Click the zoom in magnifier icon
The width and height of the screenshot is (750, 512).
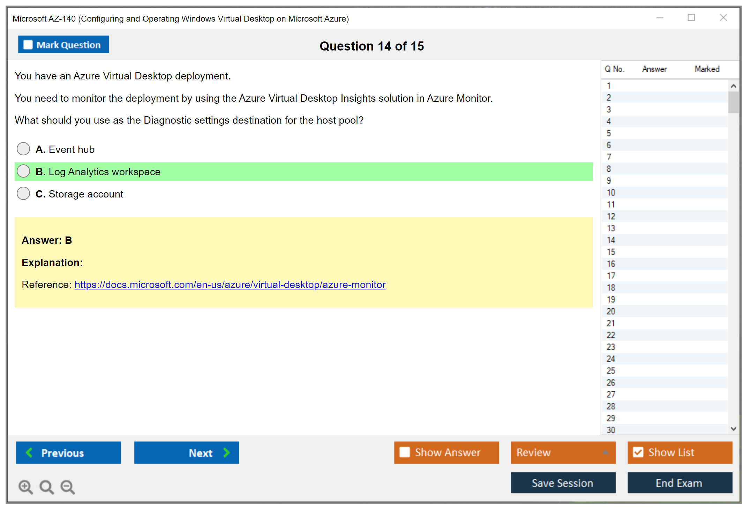coord(25,487)
